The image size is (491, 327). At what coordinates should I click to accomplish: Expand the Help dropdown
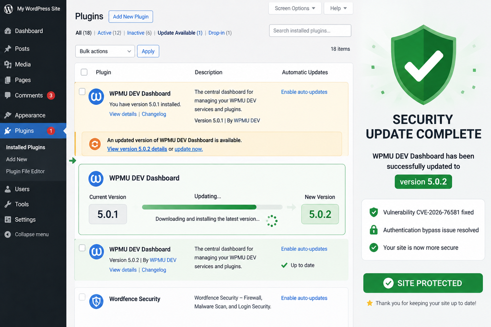339,9
